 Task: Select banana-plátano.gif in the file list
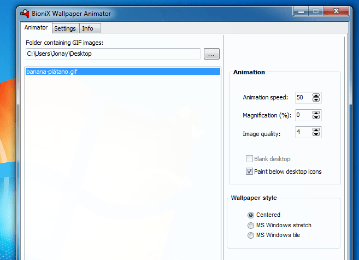click(x=123, y=72)
